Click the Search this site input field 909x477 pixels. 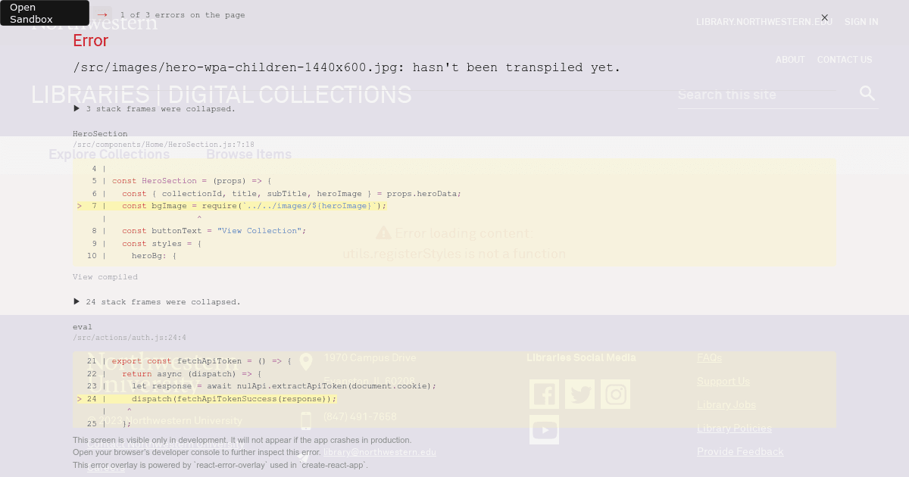click(757, 95)
